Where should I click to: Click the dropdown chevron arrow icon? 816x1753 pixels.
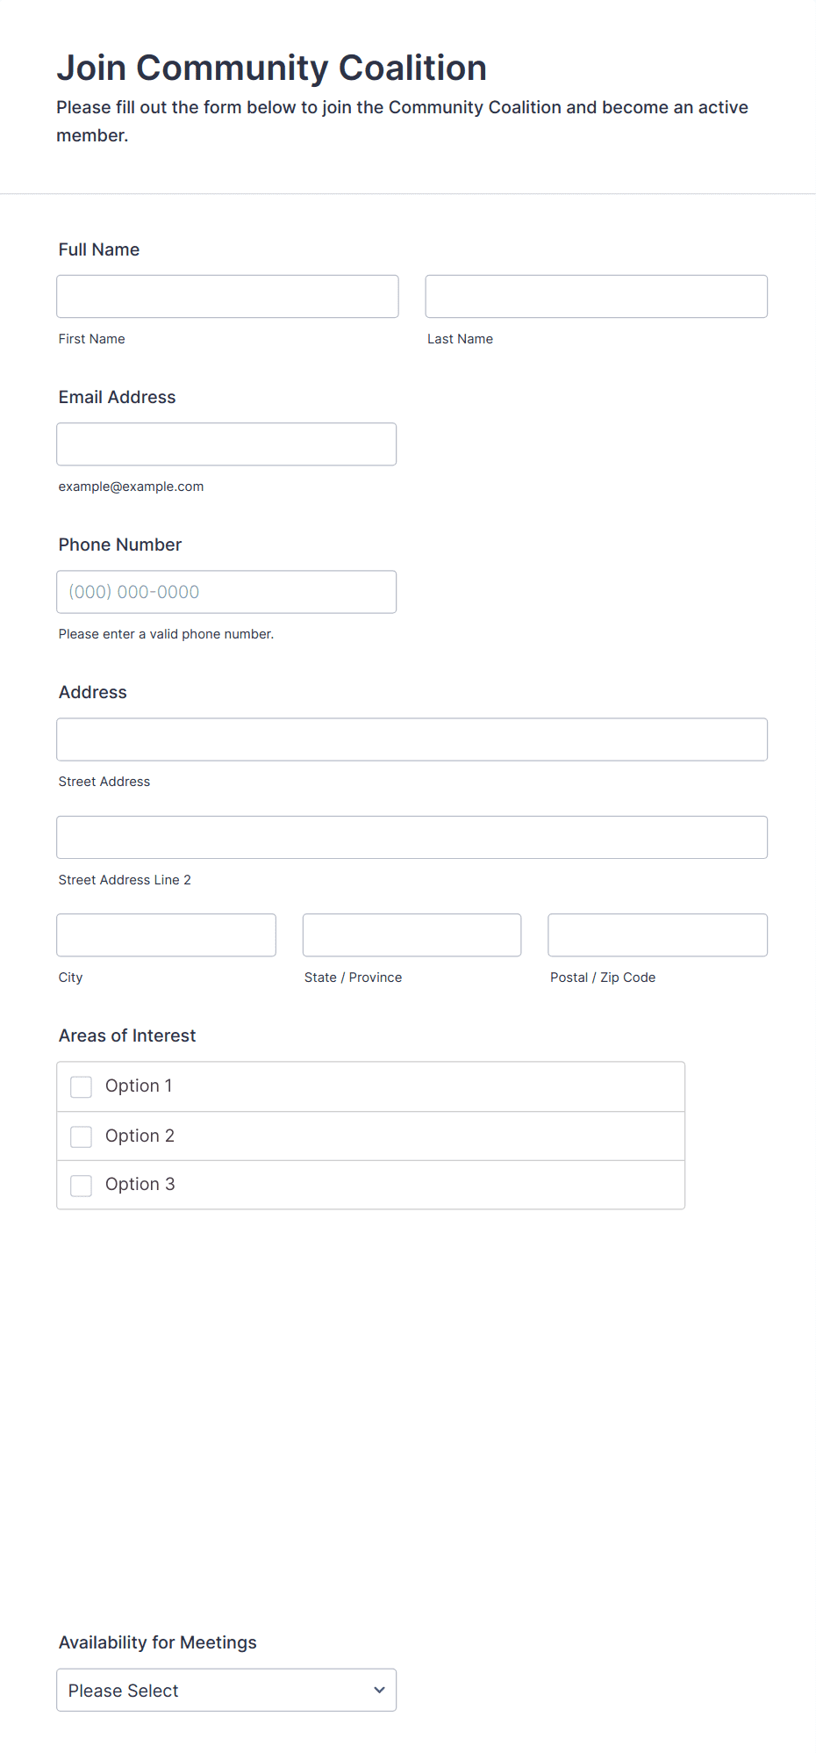[379, 1690]
